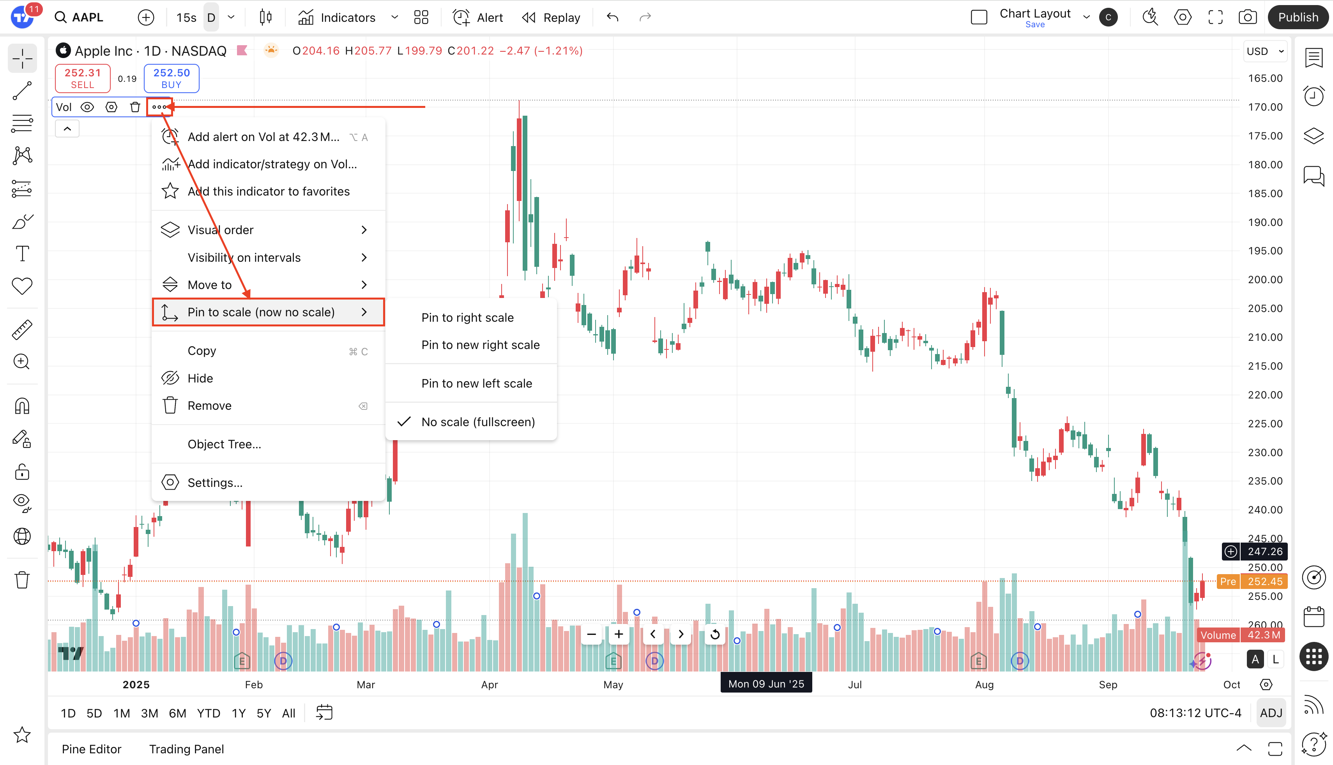Collapse the indicator legend chevron

(x=67, y=129)
